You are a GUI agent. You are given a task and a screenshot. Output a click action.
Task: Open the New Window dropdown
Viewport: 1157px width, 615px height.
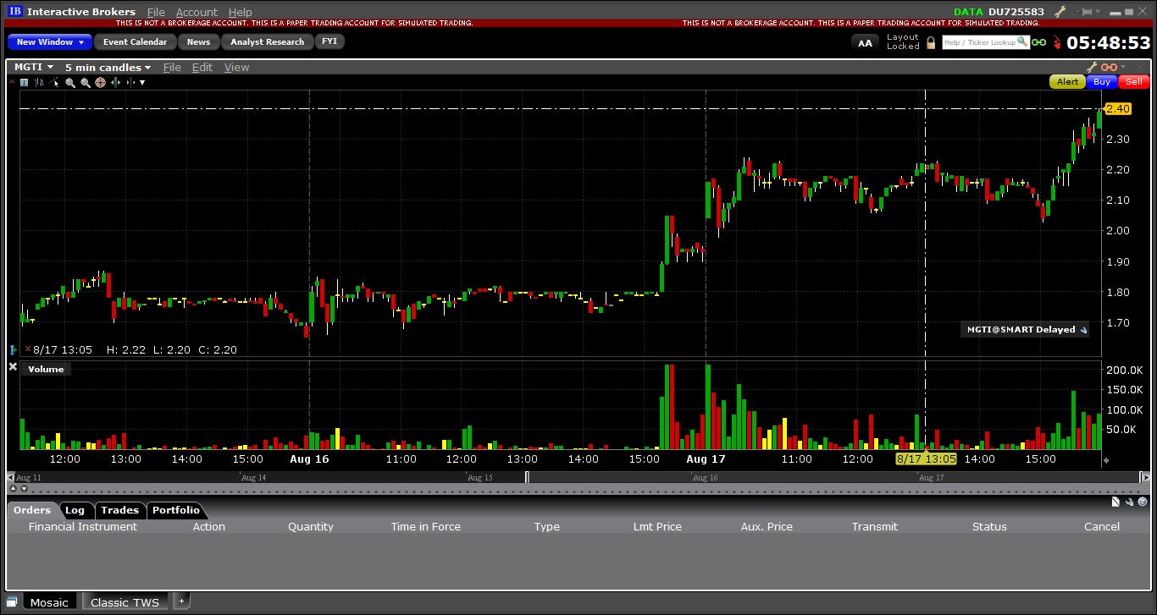point(50,41)
